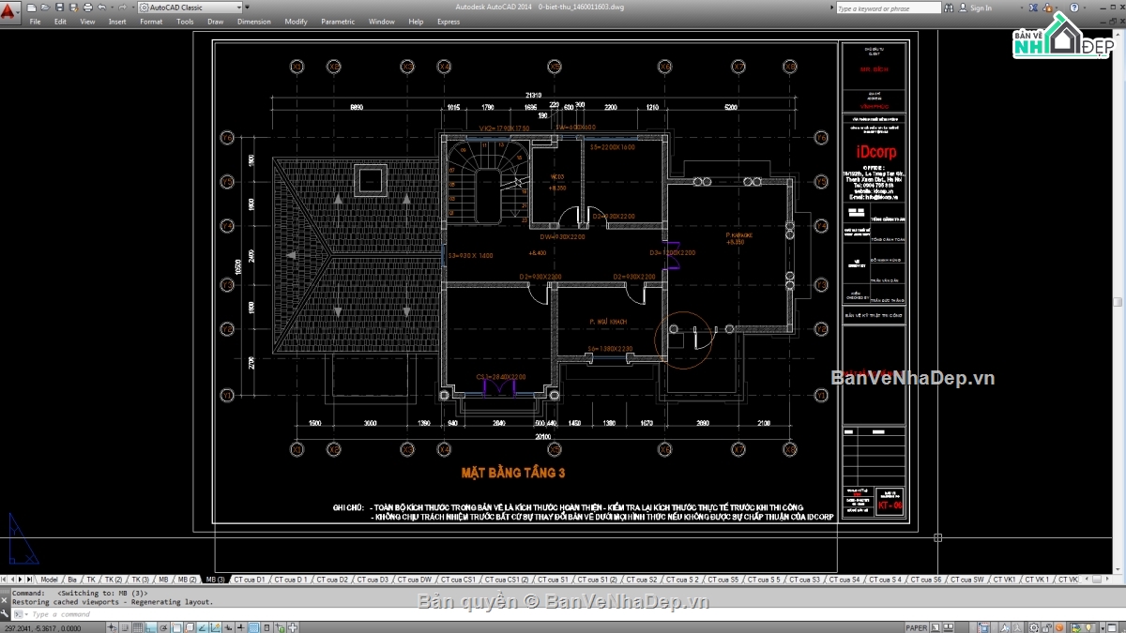Click the Help question mark icon
Viewport: 1126px width, 633px height.
point(1073,8)
